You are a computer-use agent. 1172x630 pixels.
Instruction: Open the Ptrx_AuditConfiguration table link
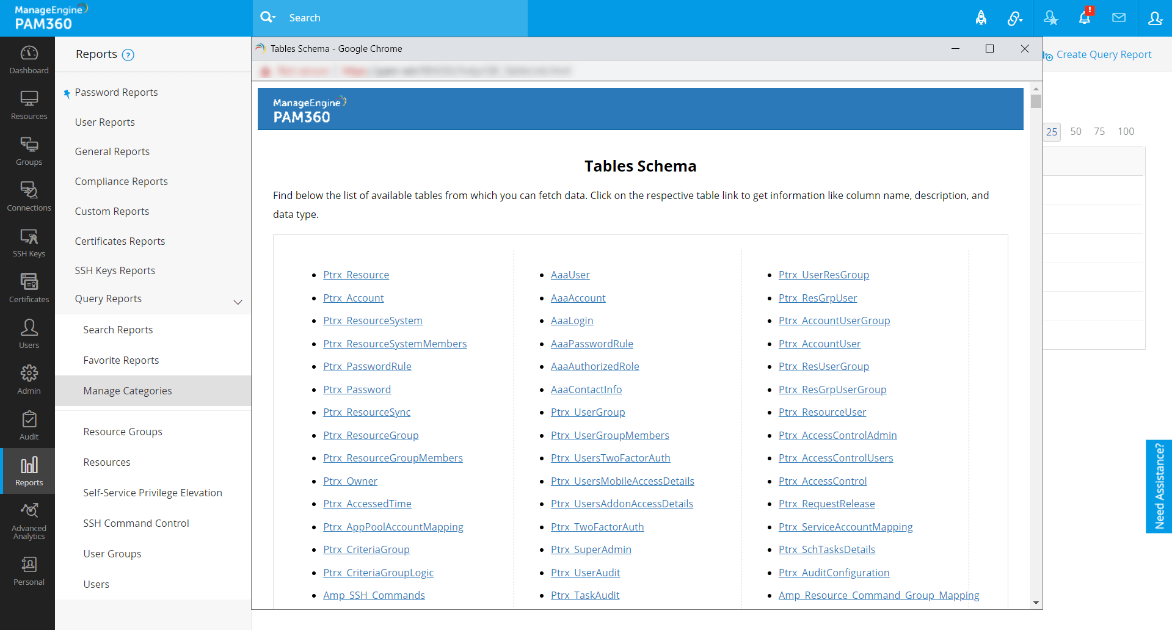[834, 573]
